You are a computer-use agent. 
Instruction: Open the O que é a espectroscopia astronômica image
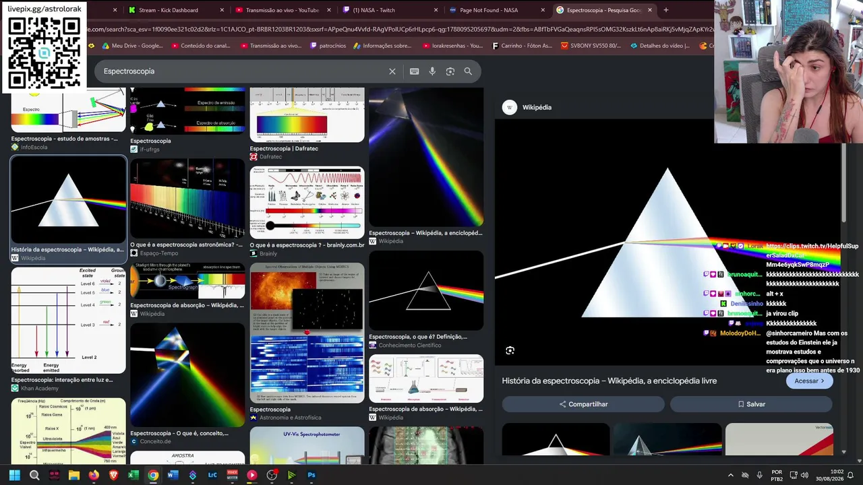point(187,199)
